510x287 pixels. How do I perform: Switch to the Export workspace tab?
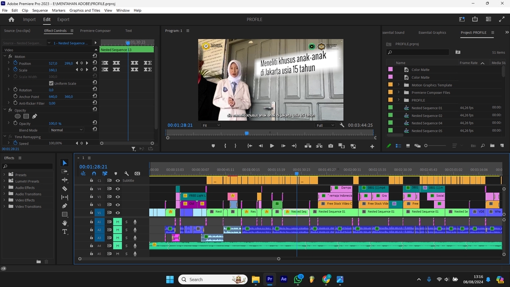[x=63, y=20]
